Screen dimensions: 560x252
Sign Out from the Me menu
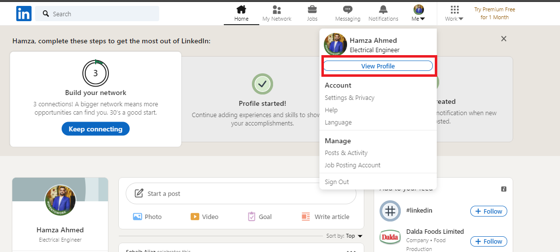coord(337,182)
